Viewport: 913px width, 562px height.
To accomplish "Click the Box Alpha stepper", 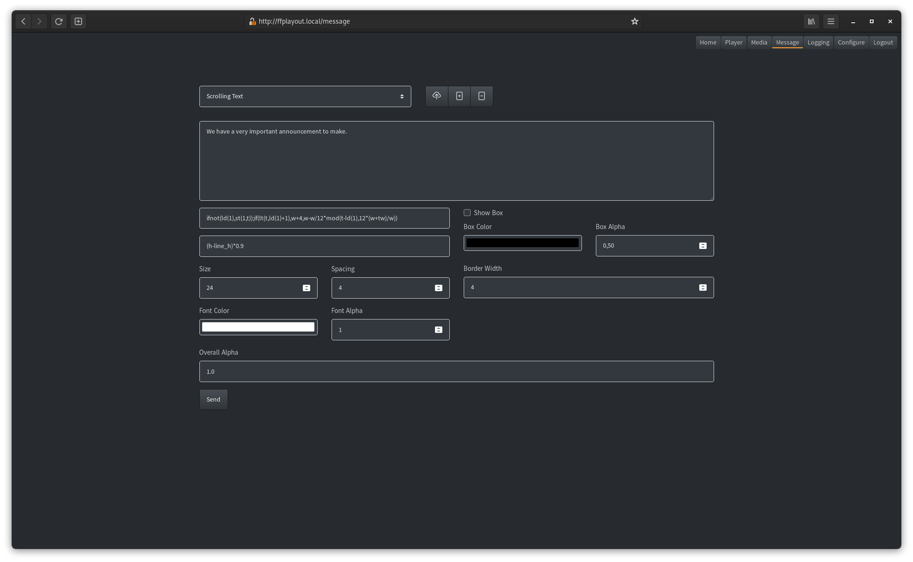I will [x=703, y=246].
